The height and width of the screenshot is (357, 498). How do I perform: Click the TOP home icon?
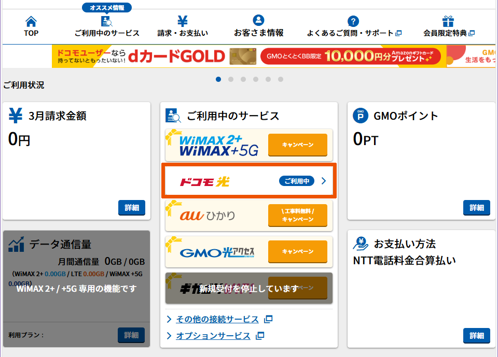31,21
